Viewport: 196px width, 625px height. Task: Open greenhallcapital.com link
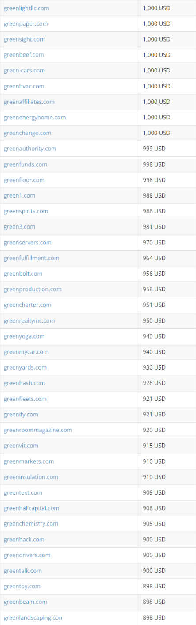pos(31,508)
